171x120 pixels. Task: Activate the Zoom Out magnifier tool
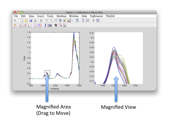click(x=51, y=21)
